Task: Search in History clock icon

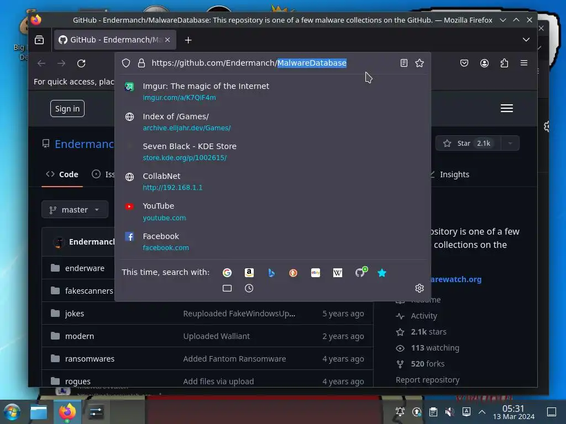Action: coord(249,288)
